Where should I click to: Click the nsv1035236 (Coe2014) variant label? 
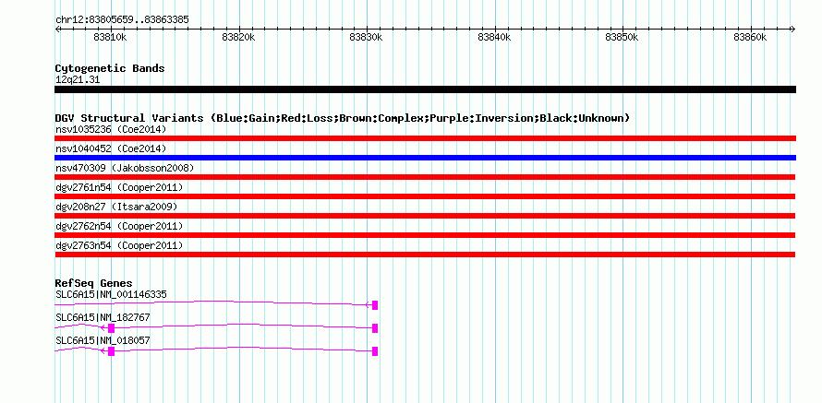(x=111, y=129)
